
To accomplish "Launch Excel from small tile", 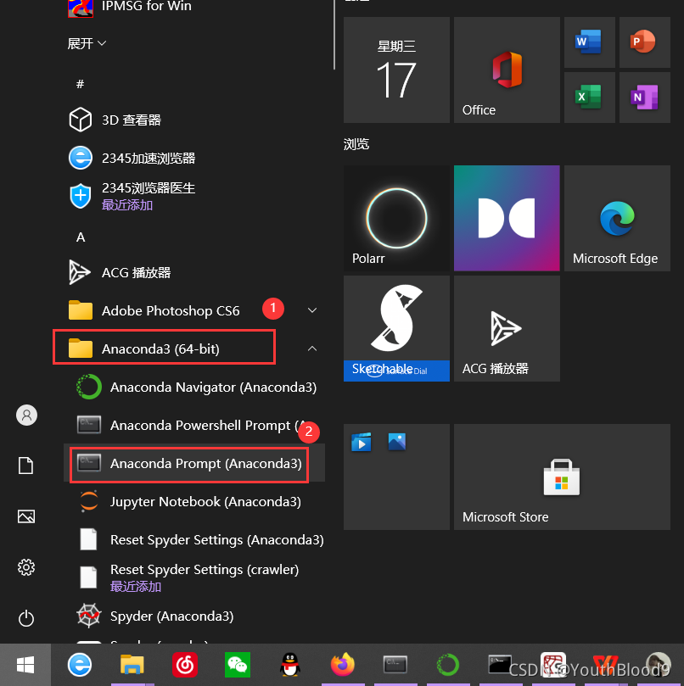I will tap(590, 98).
